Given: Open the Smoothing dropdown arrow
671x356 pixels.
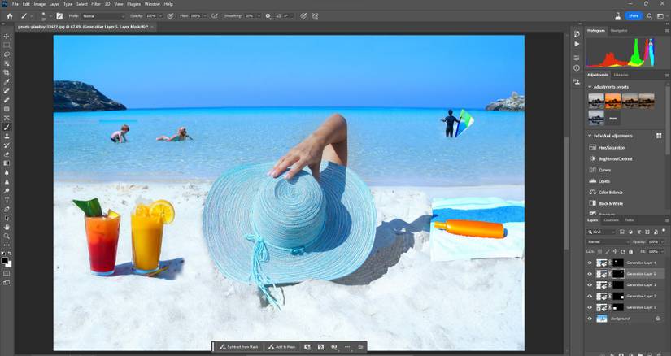Looking at the screenshot, I should click(258, 15).
